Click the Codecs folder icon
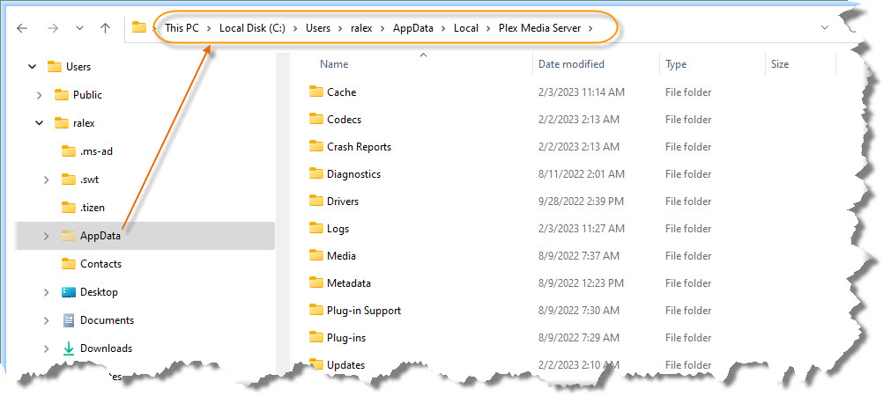Screen dimensions: 883x396 pos(315,120)
